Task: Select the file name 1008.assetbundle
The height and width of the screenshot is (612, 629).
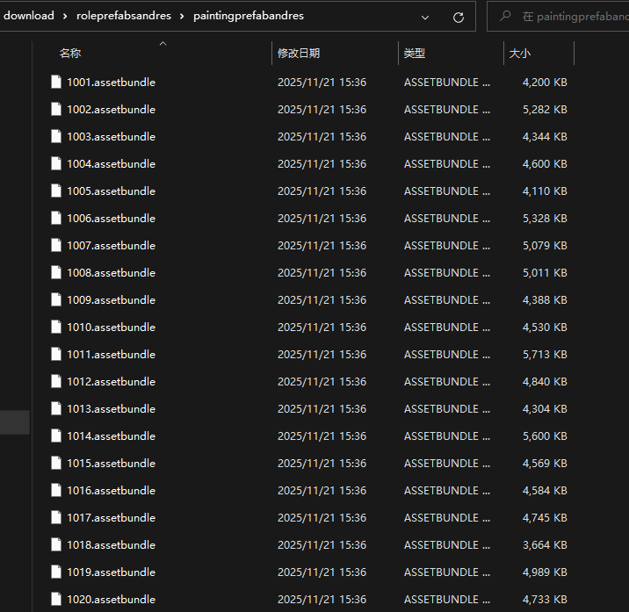Action: [x=111, y=273]
